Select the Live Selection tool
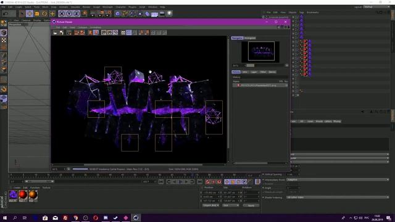395x222 pixels. coord(22,14)
